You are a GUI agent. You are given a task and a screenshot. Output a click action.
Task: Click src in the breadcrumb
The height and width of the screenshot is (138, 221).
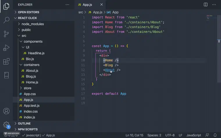point(81,12)
